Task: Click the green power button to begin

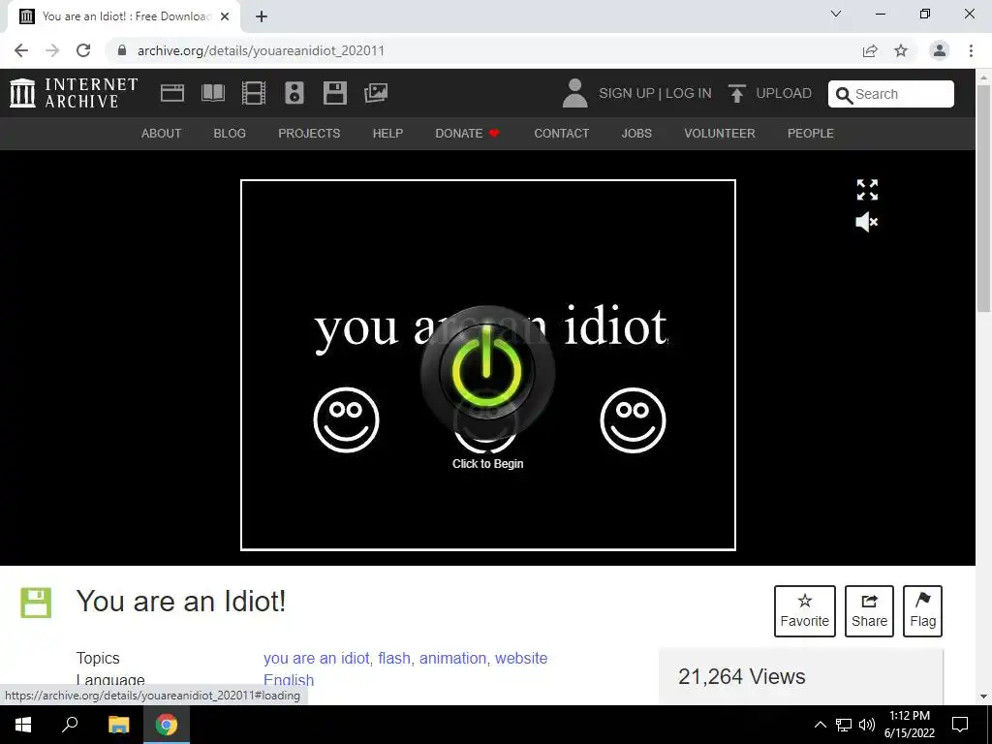Action: pos(487,371)
